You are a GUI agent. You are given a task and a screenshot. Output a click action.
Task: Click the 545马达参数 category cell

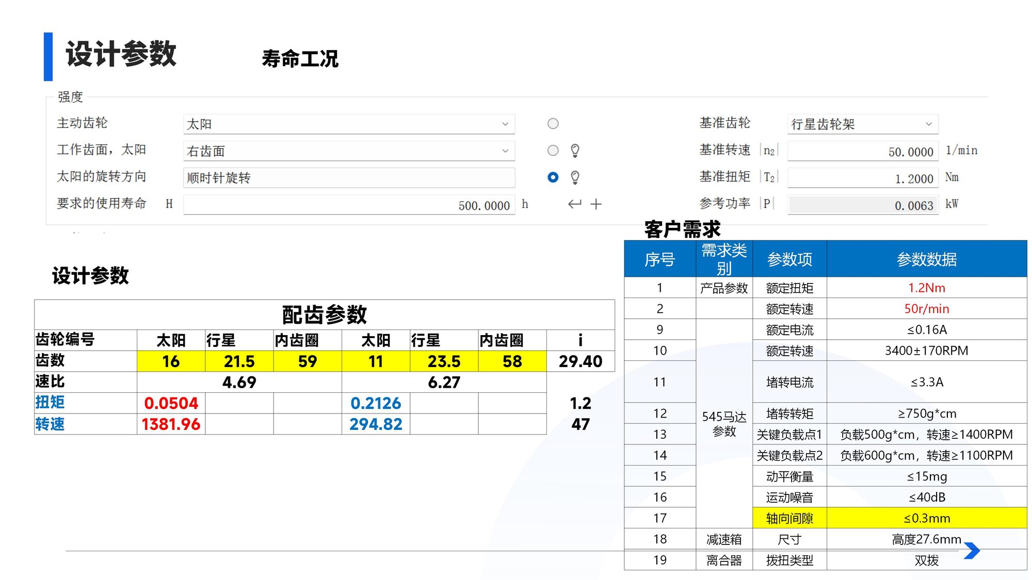pos(724,424)
